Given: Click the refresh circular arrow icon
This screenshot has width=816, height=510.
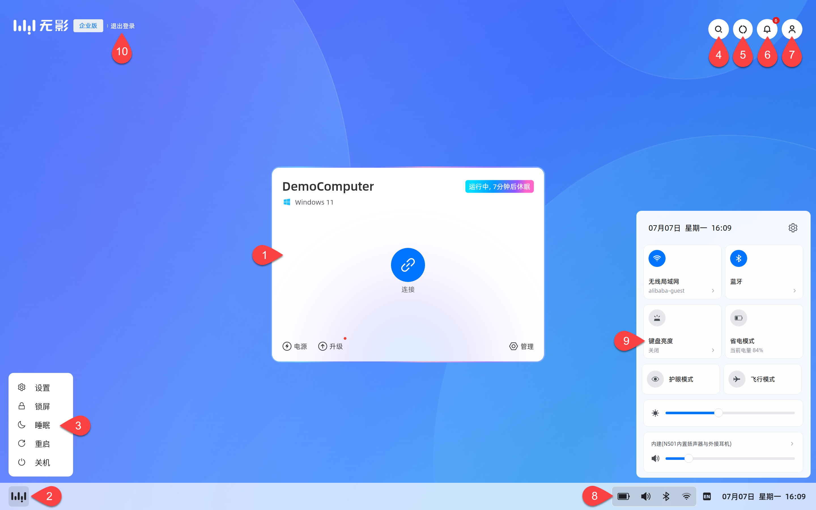Looking at the screenshot, I should 743,29.
